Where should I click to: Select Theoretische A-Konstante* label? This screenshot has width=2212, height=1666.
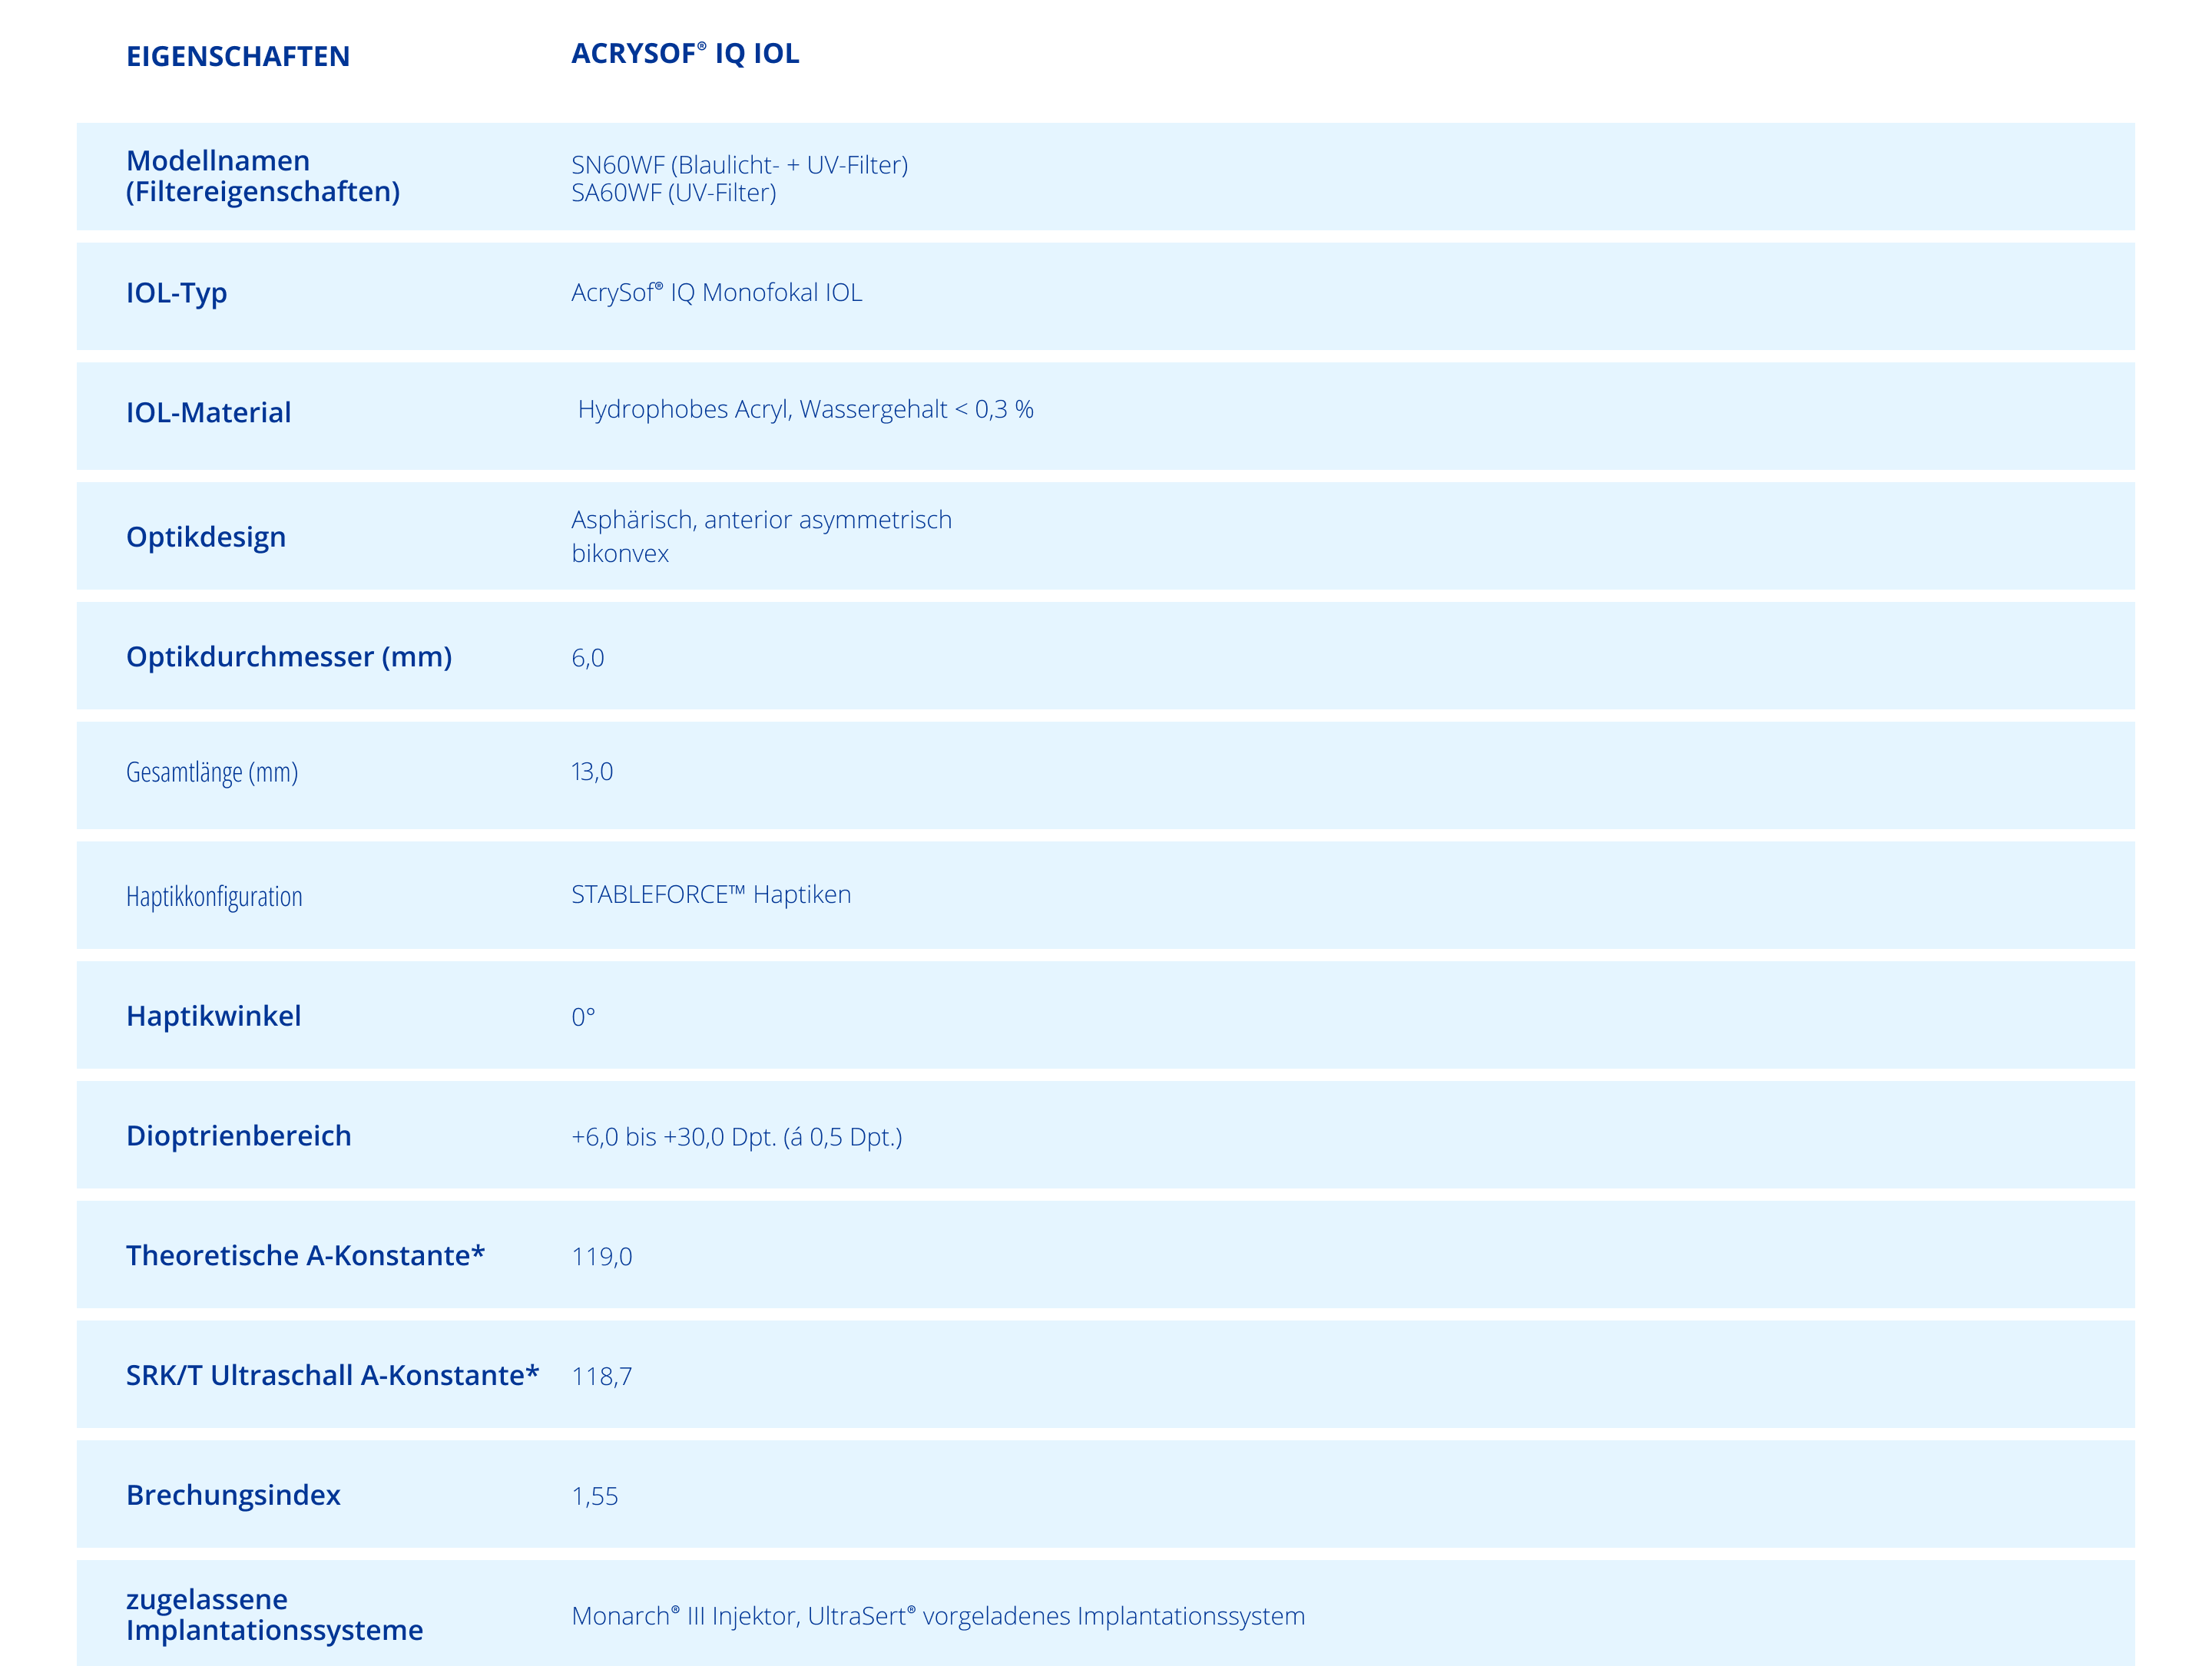305,1255
